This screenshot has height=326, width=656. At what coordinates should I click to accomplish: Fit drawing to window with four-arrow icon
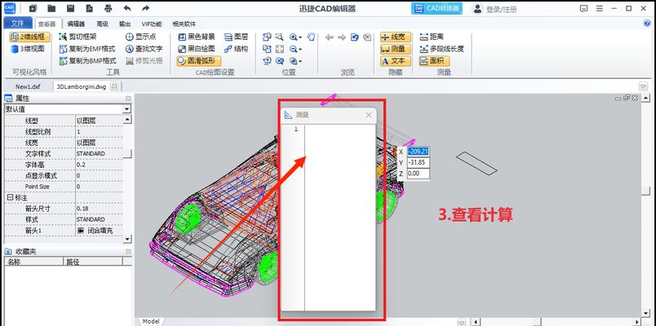click(x=280, y=49)
